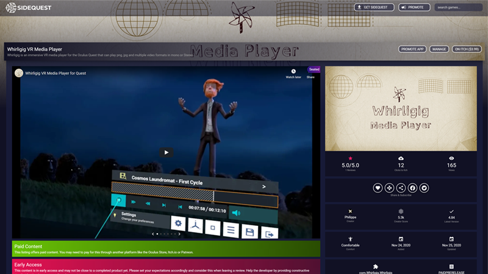Click the in-video settings gear icon
The width and height of the screenshot is (488, 274).
tap(178, 223)
